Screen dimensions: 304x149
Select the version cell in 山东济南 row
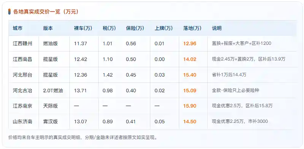click(51, 122)
